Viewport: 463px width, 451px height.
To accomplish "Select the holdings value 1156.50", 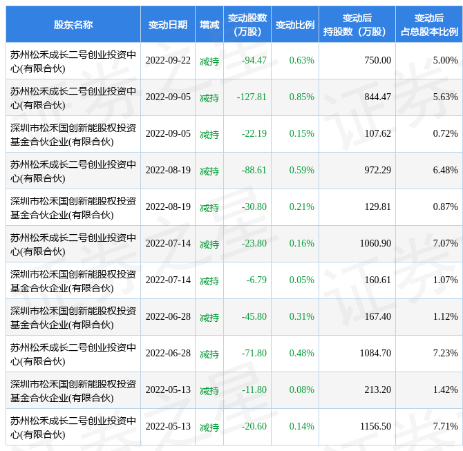I will (375, 427).
